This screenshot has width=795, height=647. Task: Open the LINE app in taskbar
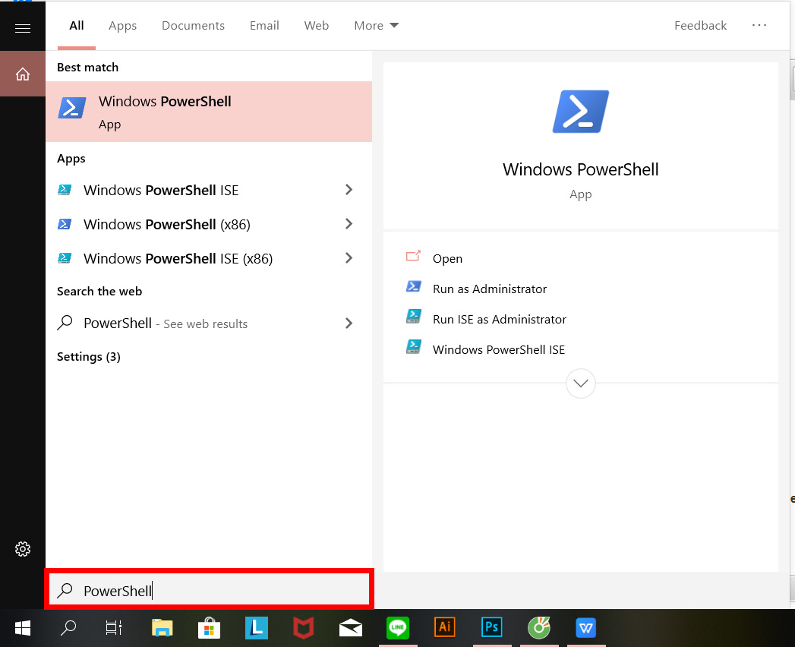(x=398, y=627)
